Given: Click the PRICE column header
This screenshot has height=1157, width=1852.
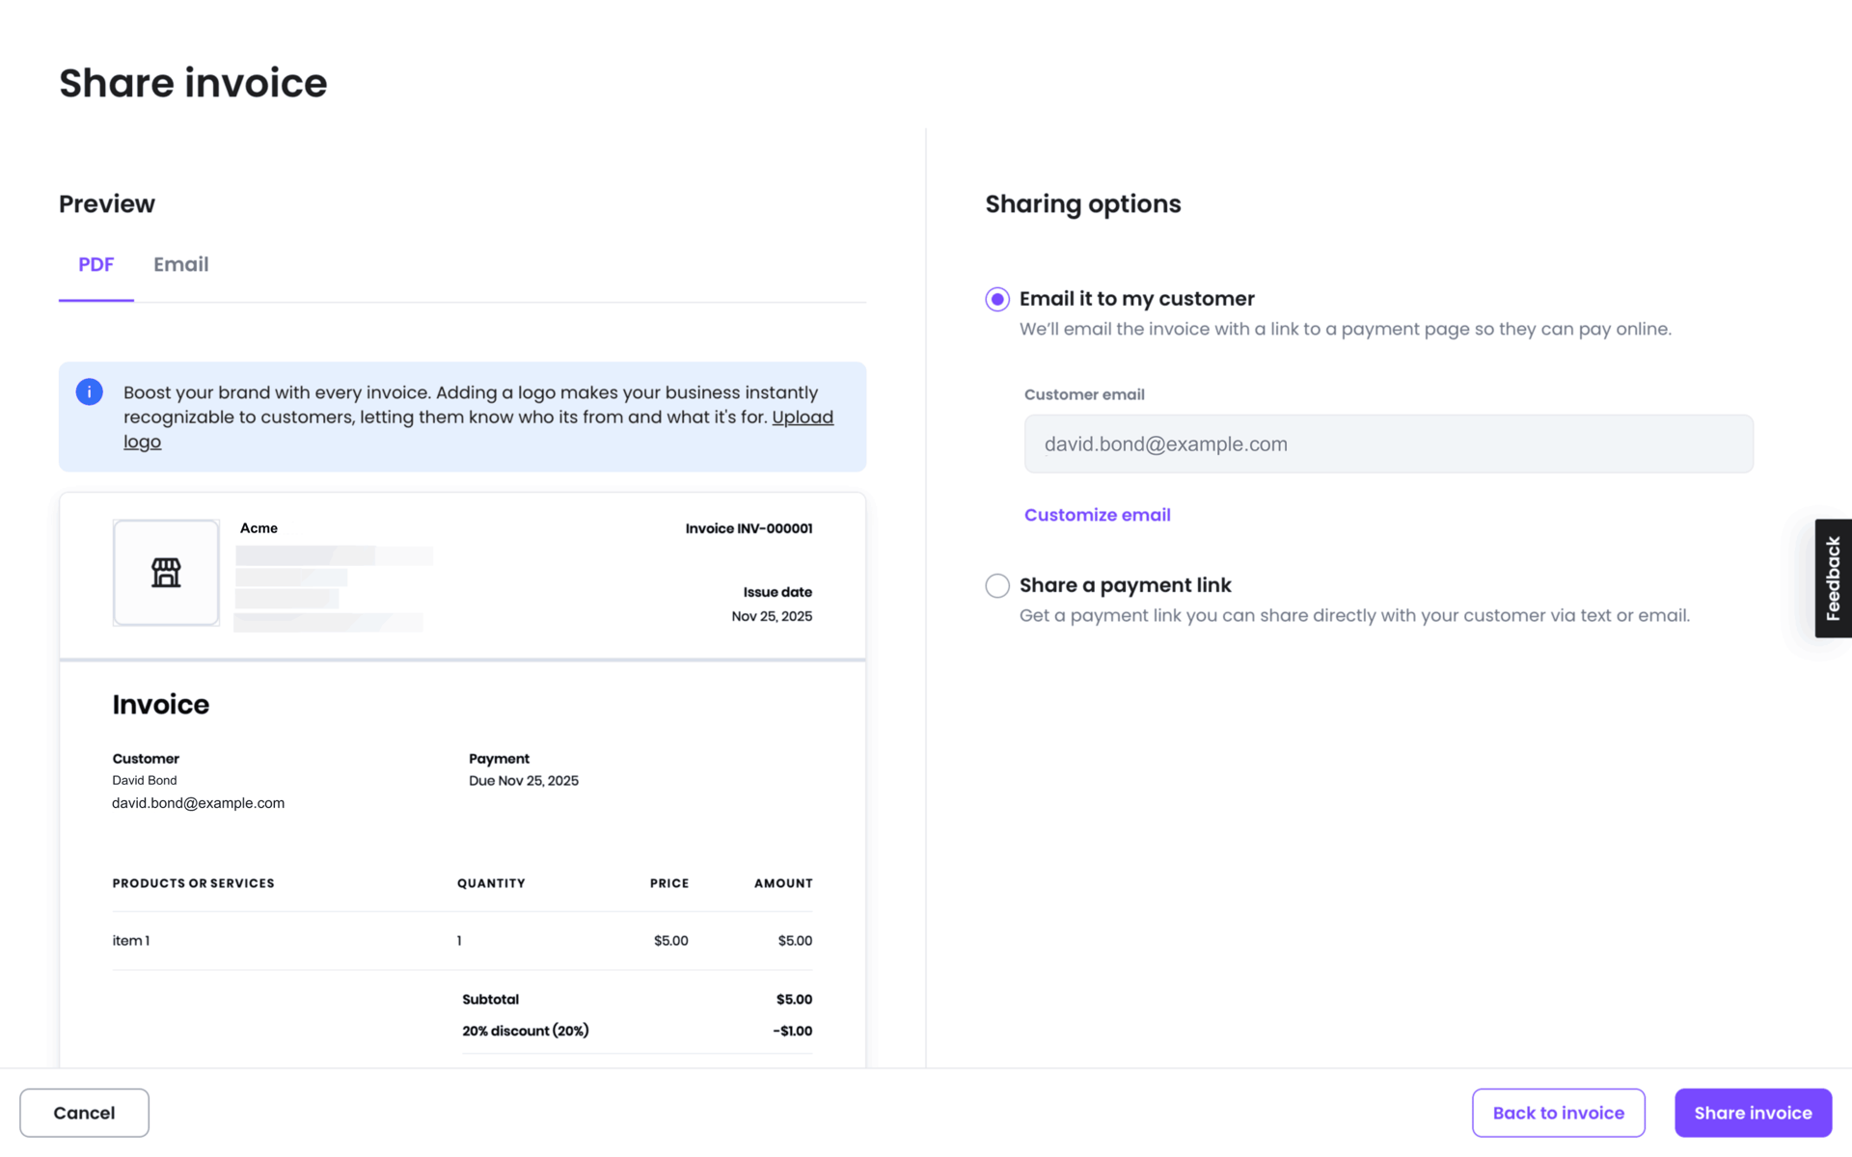Looking at the screenshot, I should (669, 883).
